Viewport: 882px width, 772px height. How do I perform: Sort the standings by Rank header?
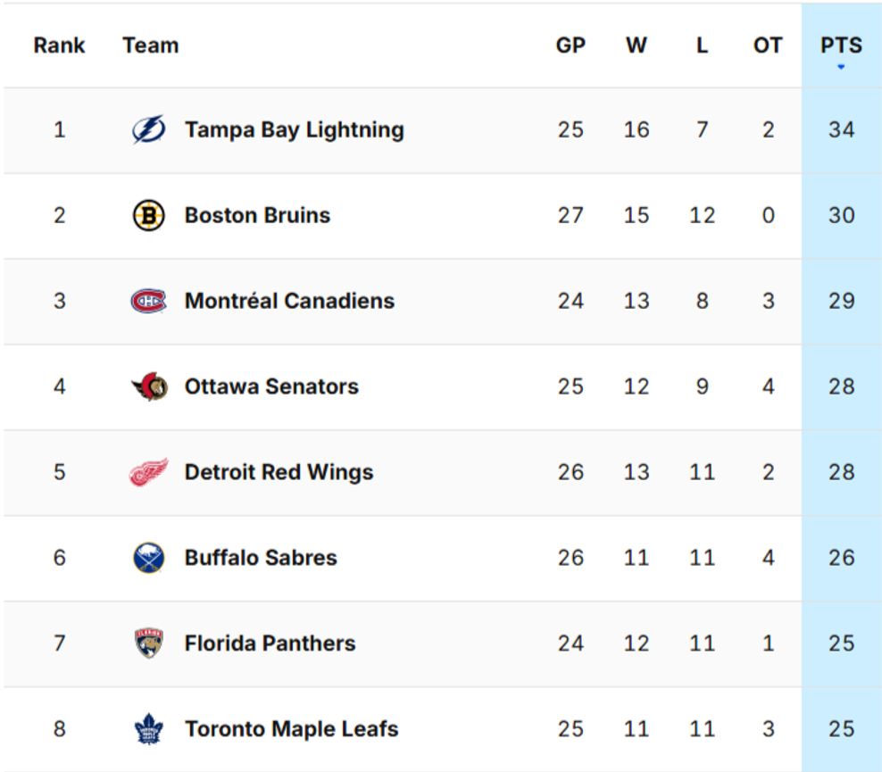(x=59, y=45)
